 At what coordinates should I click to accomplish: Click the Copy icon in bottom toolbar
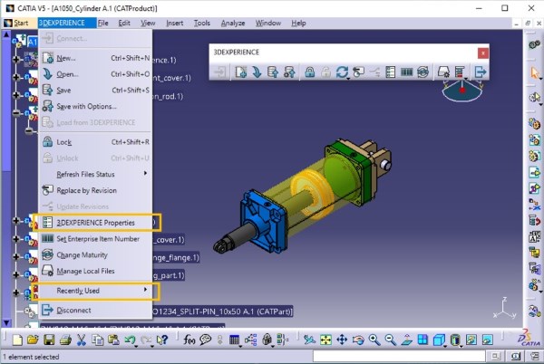click(x=98, y=340)
